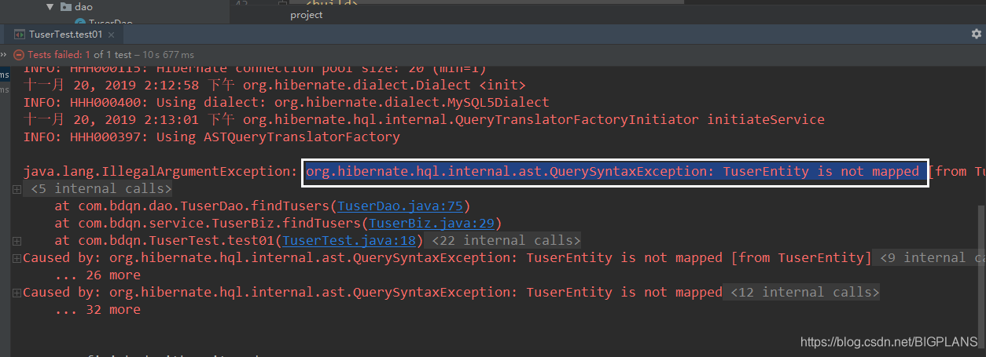Unfold the <5 internal calls> placeholder
Image resolution: width=986 pixels, height=357 pixels.
pyautogui.click(x=97, y=188)
